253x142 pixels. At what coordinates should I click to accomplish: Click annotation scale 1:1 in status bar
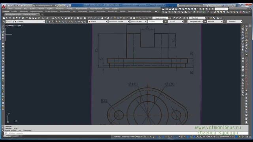pyautogui.click(x=204, y=137)
